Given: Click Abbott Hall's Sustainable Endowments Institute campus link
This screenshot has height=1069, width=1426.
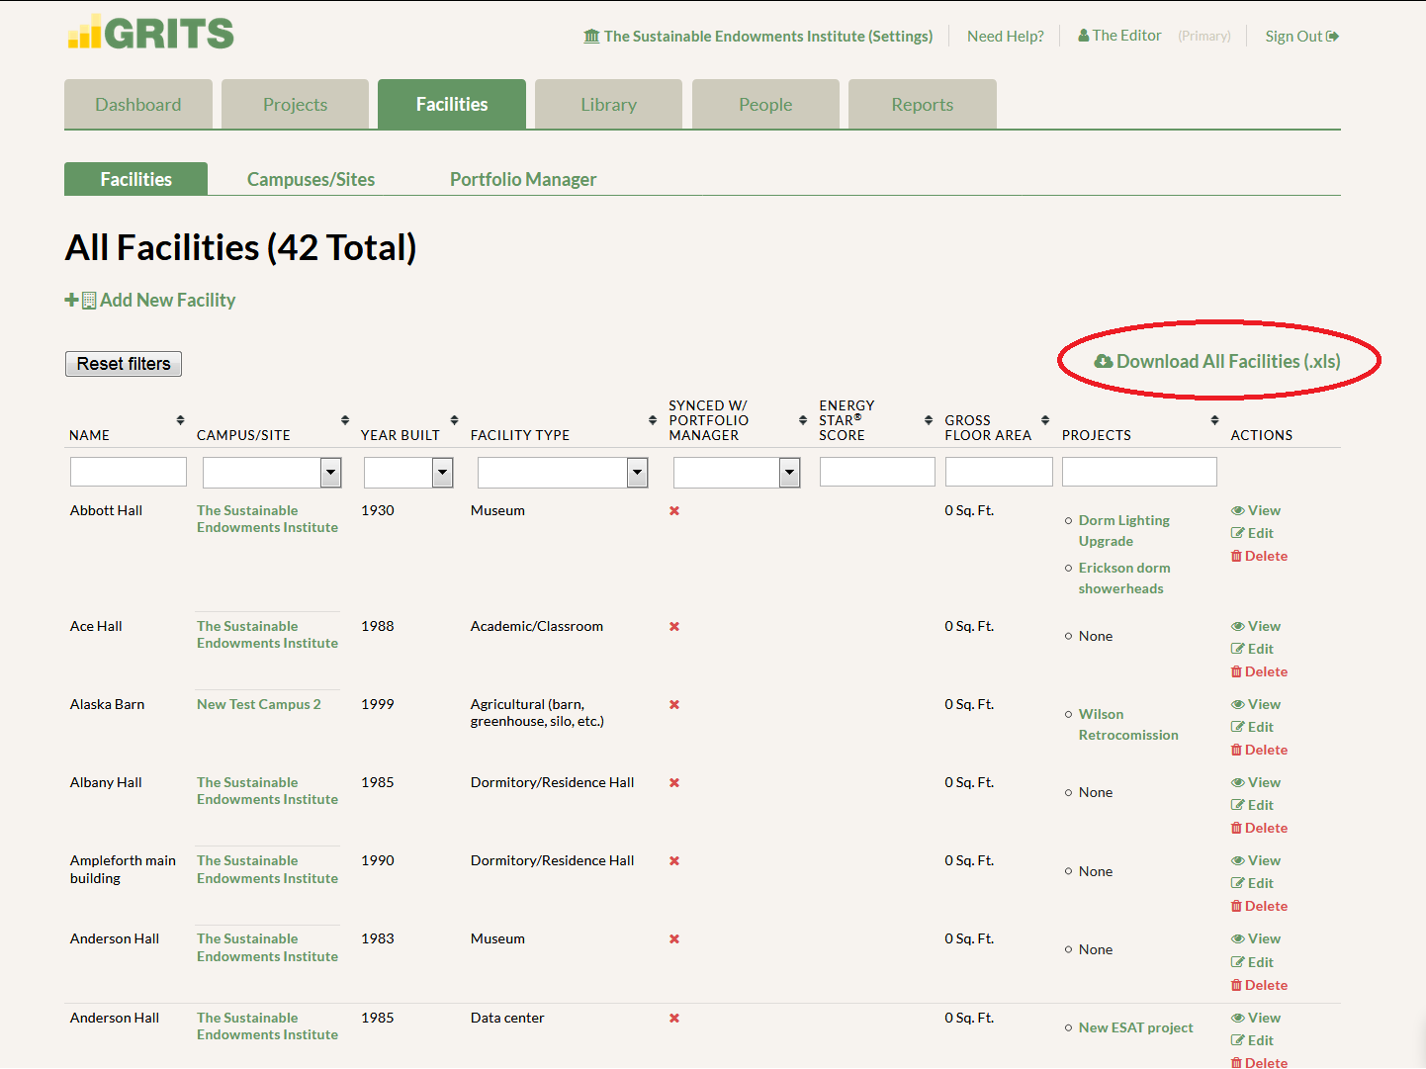Looking at the screenshot, I should 267,519.
